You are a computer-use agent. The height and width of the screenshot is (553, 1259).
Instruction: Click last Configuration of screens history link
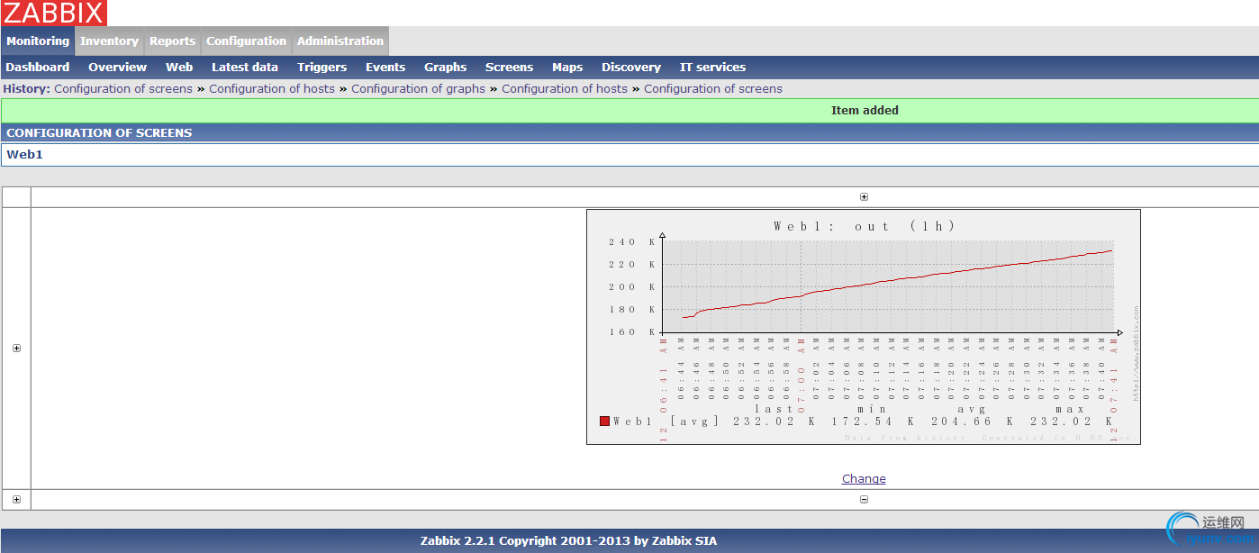[713, 89]
